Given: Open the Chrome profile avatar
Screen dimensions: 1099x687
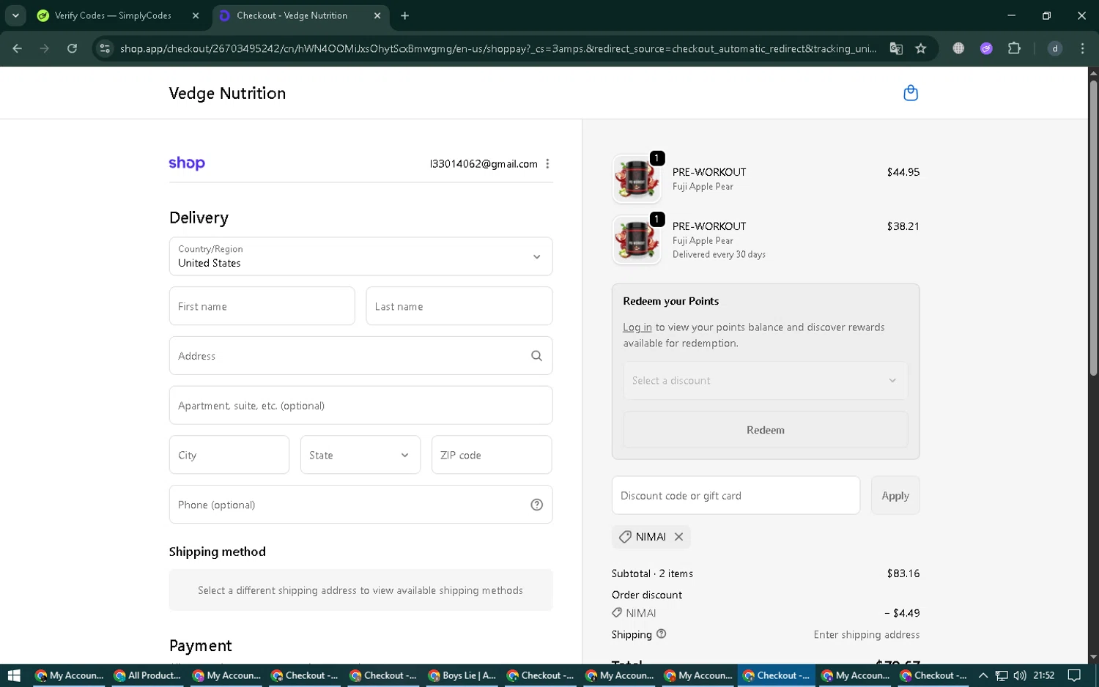Looking at the screenshot, I should coord(1055,48).
